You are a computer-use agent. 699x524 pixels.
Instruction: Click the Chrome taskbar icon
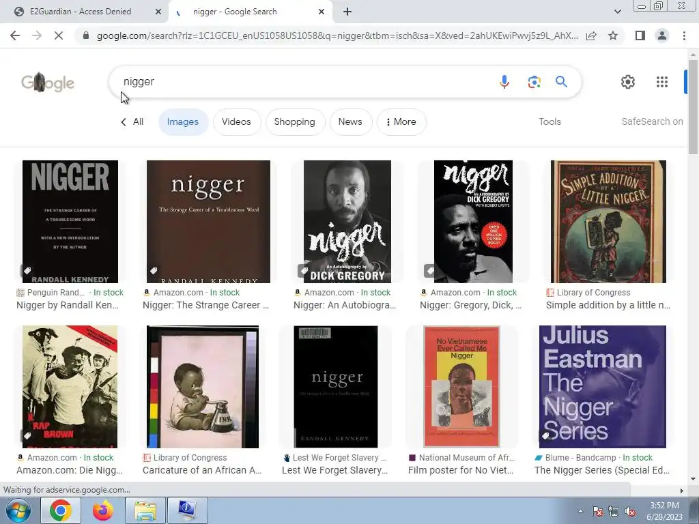point(61,510)
